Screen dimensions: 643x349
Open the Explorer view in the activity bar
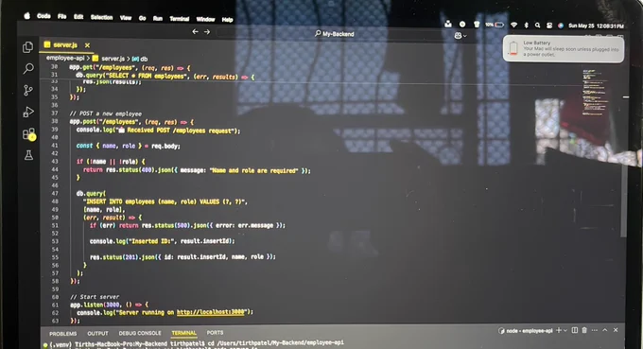click(27, 47)
